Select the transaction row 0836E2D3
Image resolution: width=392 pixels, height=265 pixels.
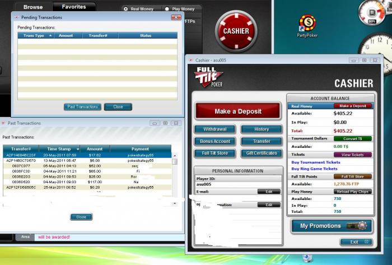tap(87, 176)
